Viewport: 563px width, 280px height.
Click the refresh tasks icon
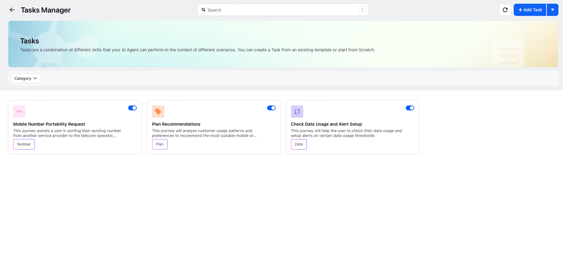(x=505, y=10)
